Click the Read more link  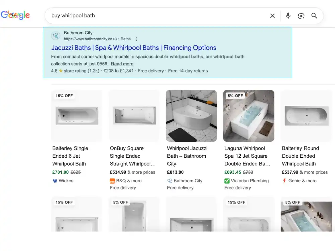[x=122, y=64]
